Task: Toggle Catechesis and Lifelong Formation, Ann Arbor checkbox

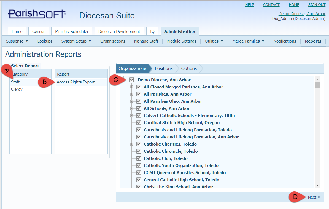Action: (x=139, y=137)
